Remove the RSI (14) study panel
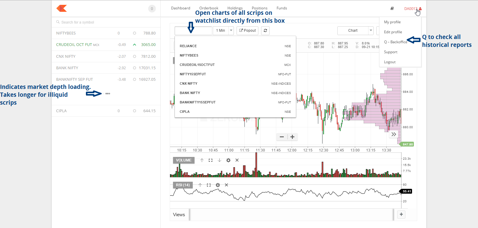The height and width of the screenshot is (228, 478). [226, 185]
